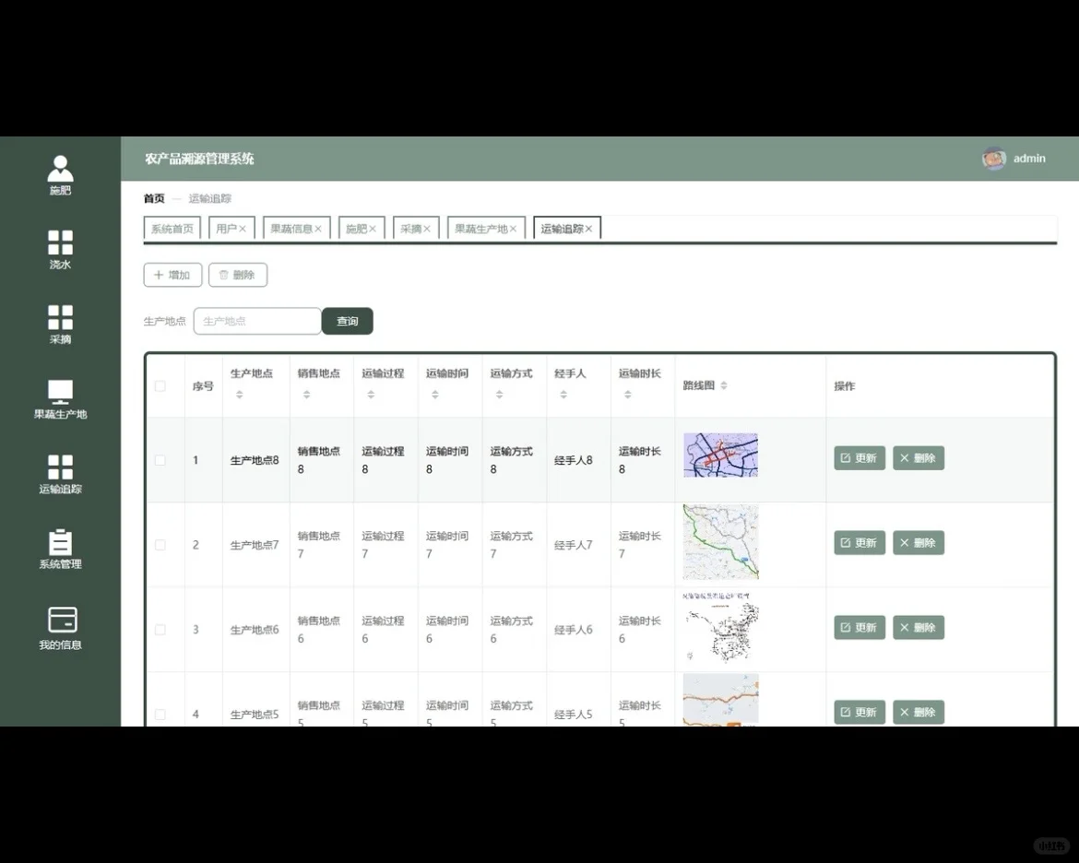This screenshot has width=1079, height=863.
Task: Open 果蔬生产地 in the sidebar
Action: click(60, 400)
